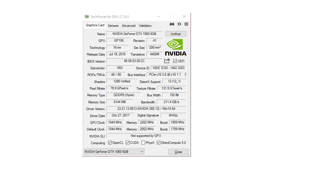Click the Bus Interface question mark
The image size is (322, 181).
coord(185,75)
